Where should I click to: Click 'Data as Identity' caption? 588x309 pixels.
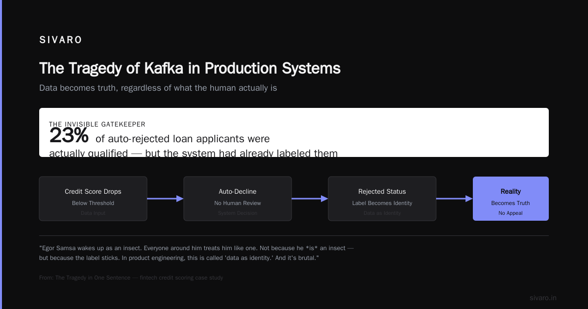(382, 213)
